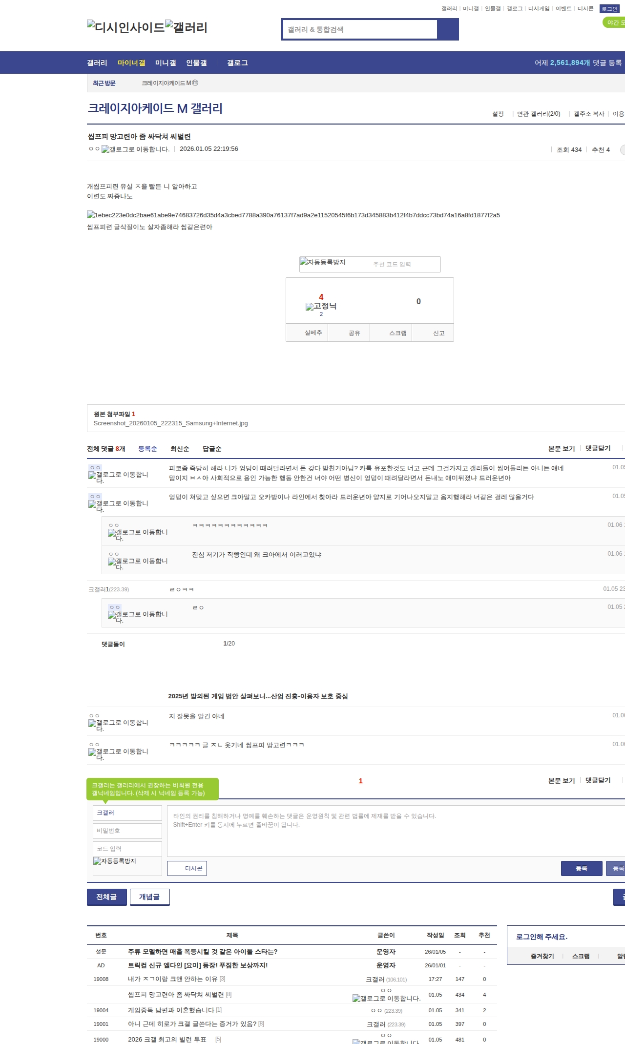
Task: Open 갤로그 icon beside comment '피코좀 즉당히 해라'
Action: tap(118, 477)
